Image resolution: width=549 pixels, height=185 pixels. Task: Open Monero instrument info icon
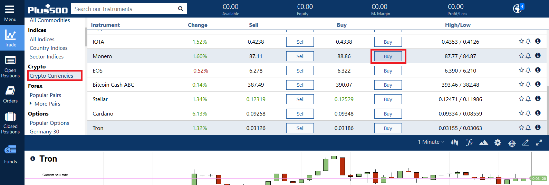pos(538,55)
